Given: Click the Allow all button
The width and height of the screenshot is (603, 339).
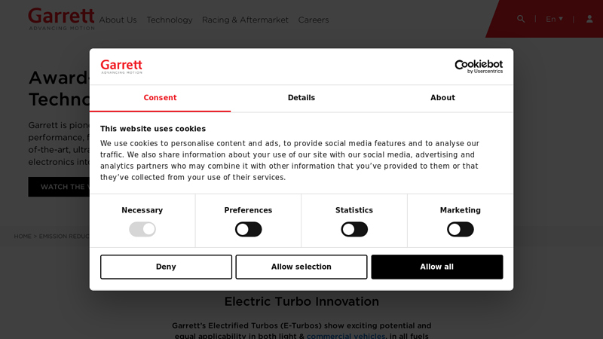Looking at the screenshot, I should [436, 267].
